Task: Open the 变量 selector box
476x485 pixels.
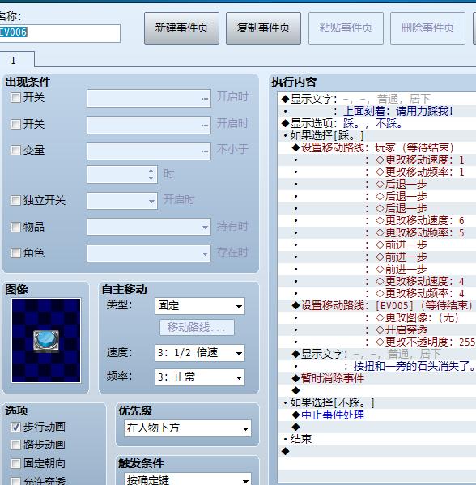Action: (149, 151)
